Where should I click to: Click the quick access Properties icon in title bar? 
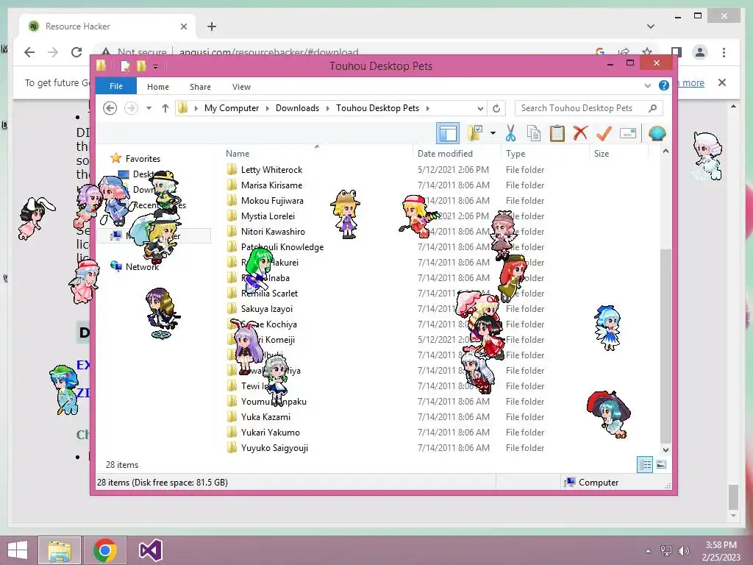[125, 65]
